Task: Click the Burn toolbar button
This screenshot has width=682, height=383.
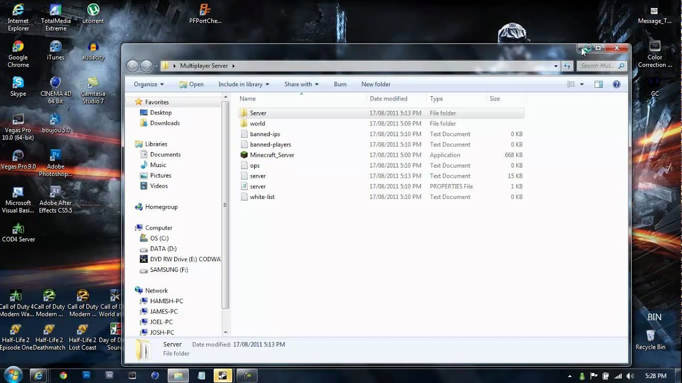Action: (340, 84)
